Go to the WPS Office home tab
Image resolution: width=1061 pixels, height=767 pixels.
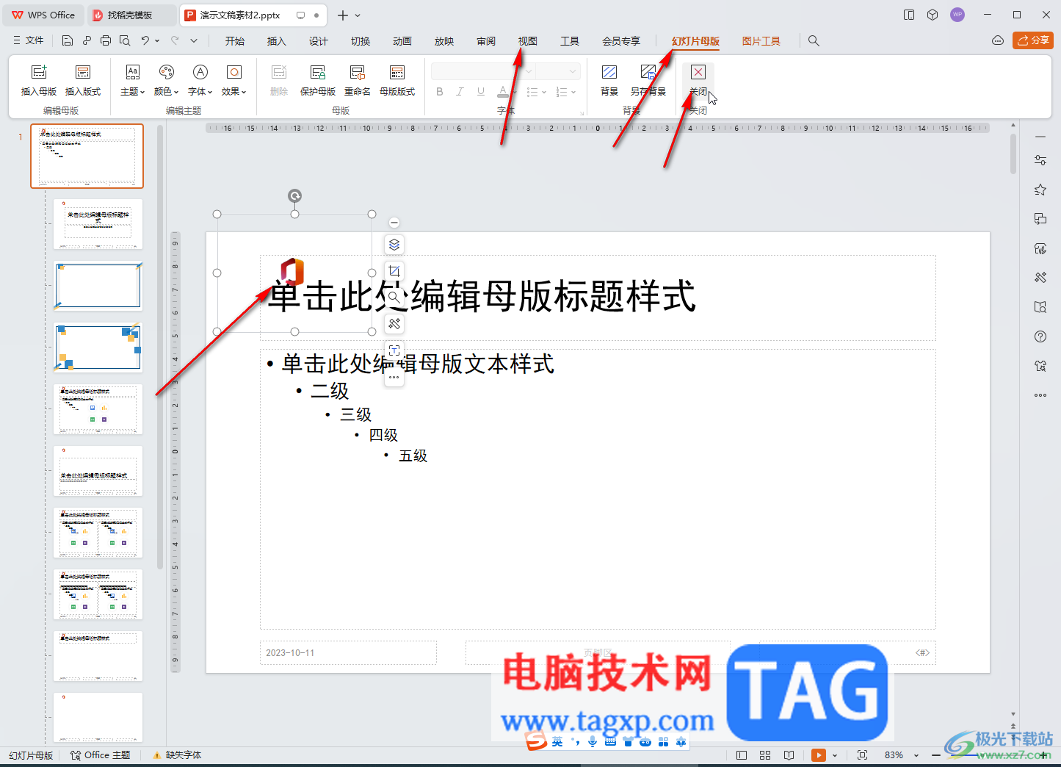pyautogui.click(x=43, y=15)
